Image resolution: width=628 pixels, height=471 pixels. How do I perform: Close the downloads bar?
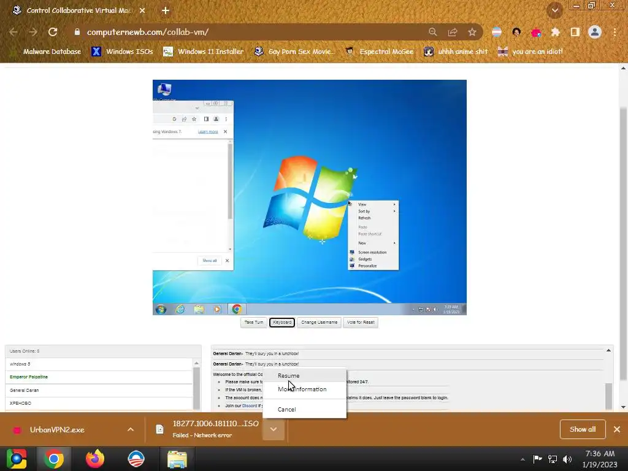click(x=617, y=429)
